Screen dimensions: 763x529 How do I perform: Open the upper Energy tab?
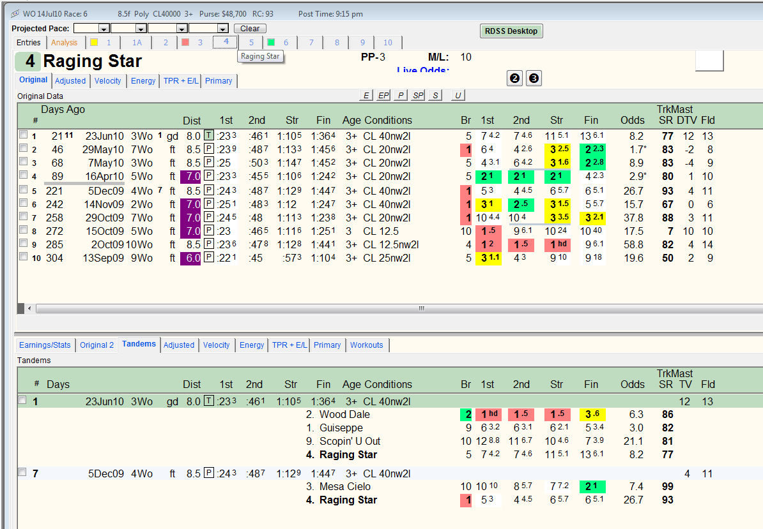[143, 81]
